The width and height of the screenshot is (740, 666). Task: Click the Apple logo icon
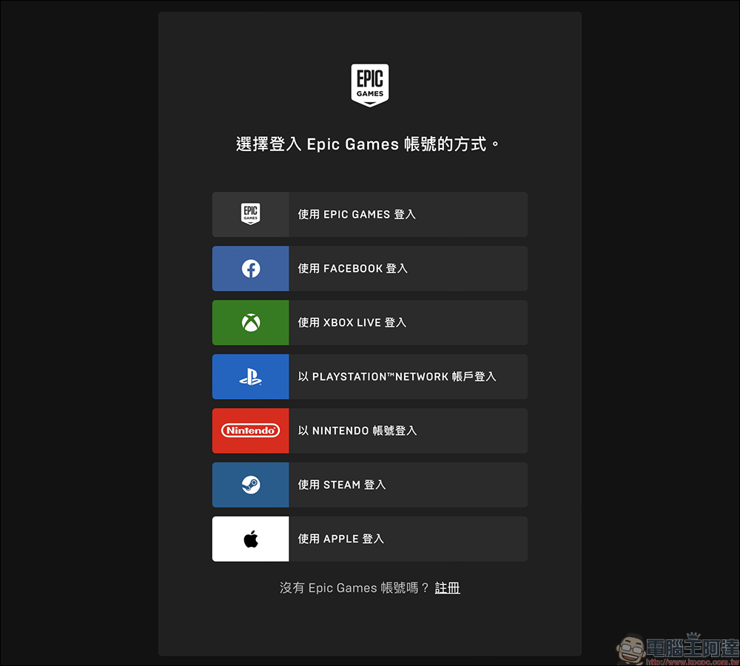(251, 539)
